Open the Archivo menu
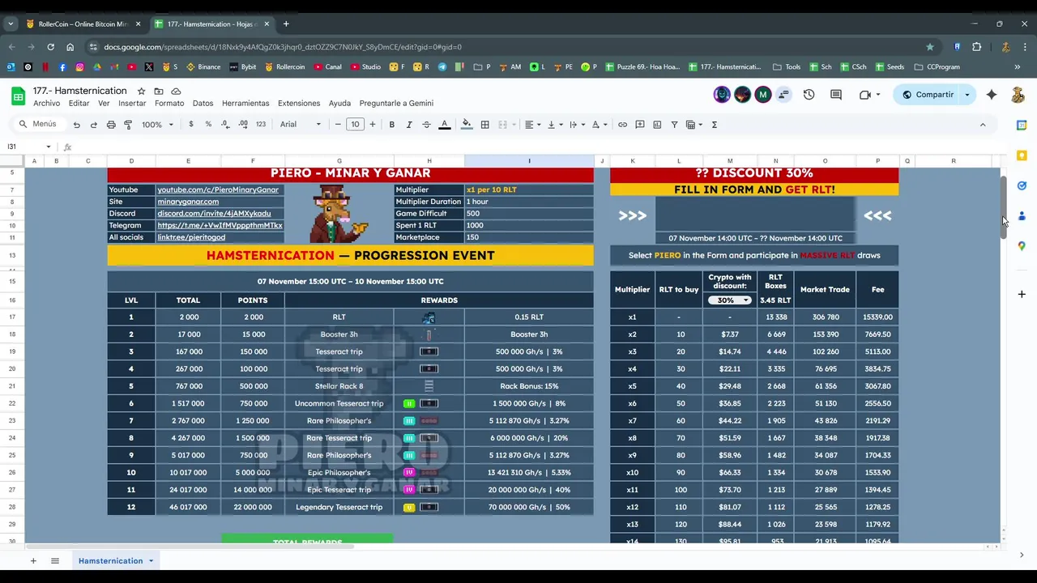1037x583 pixels. click(x=47, y=104)
